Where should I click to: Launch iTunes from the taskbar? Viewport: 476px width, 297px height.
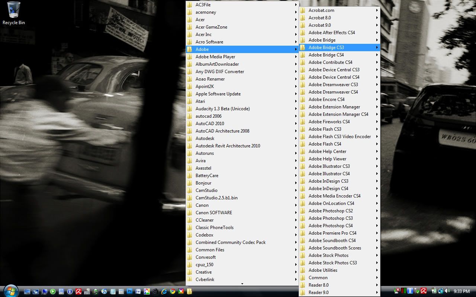point(104,291)
